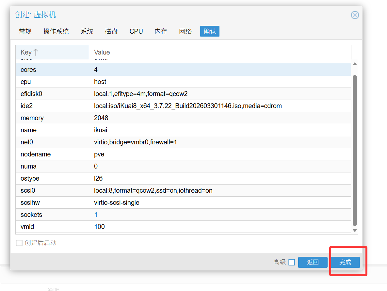Toggle the 高级 advanced checkbox

[292, 262]
